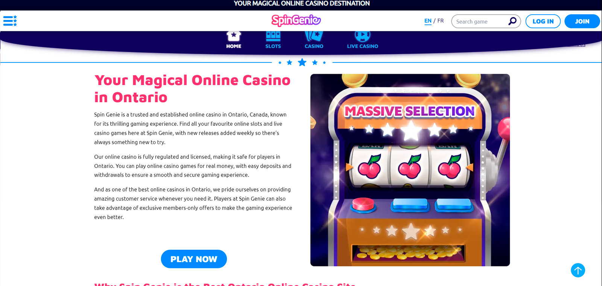602x286 pixels.
Task: Click the back-to-top arrow button
Action: tap(578, 270)
